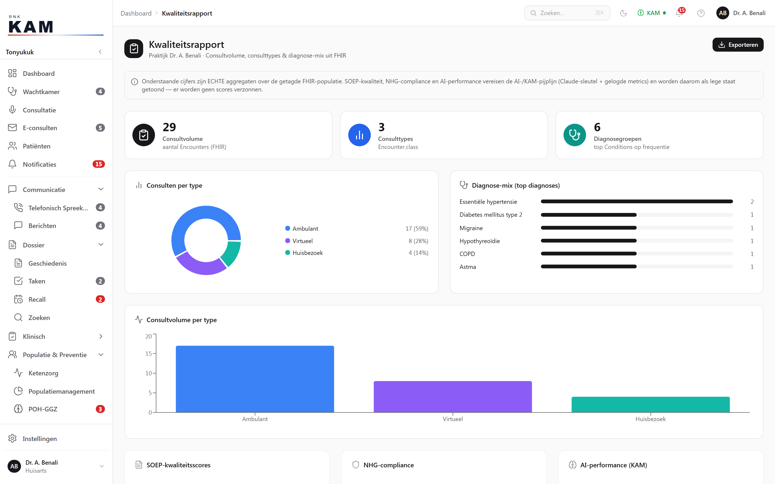Viewport: 775px width, 484px height.
Task: Open notifications bell in top bar
Action: click(x=679, y=13)
